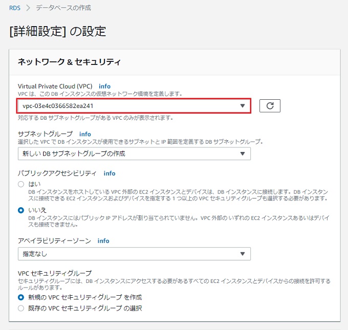Click the ネットワーク & セキュリティ section heading
This screenshot has width=348, height=330.
tap(69, 62)
